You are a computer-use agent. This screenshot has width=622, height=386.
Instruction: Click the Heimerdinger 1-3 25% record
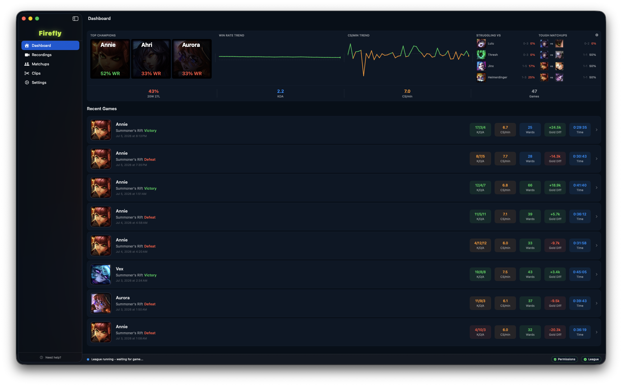[528, 77]
